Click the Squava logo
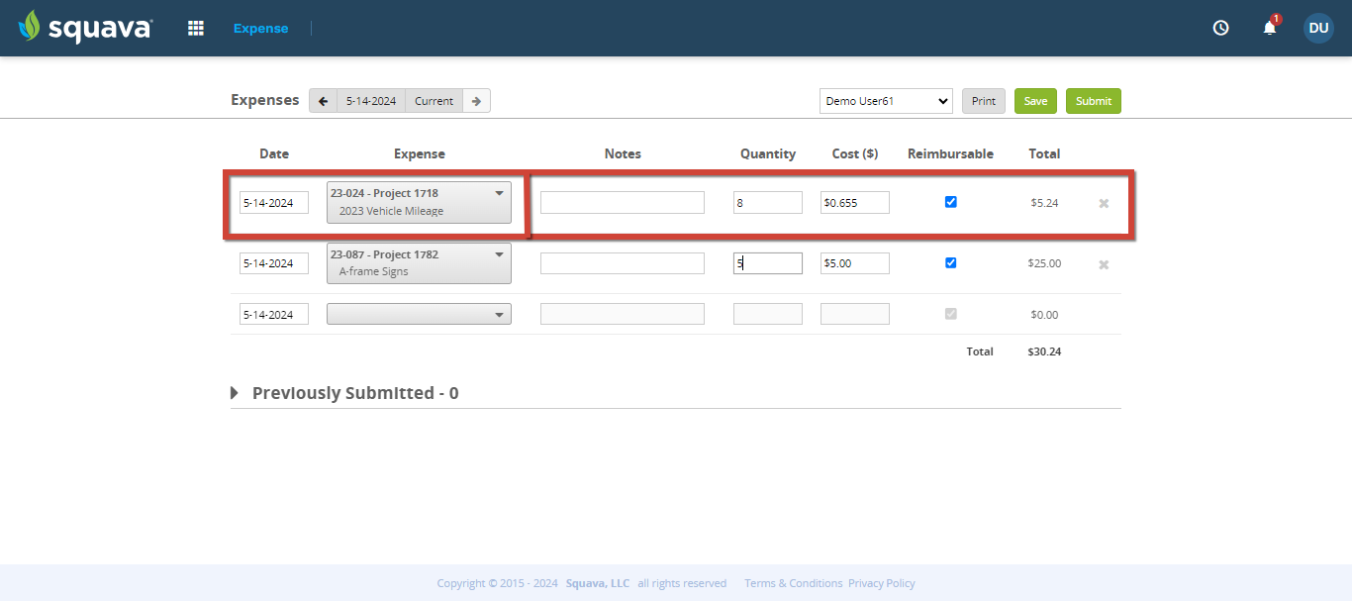 [x=84, y=27]
